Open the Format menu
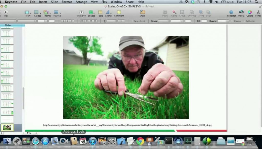 pyautogui.click(x=67, y=2)
